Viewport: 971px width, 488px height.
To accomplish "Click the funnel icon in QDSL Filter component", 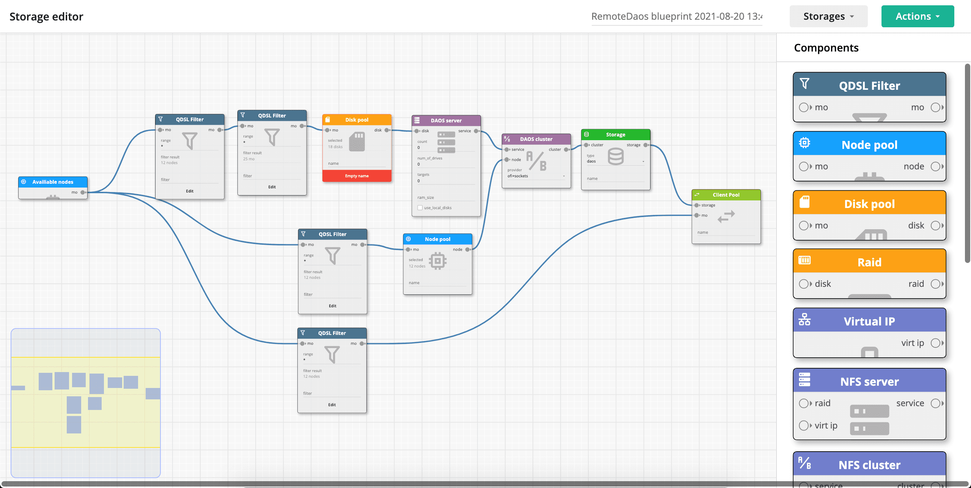I will point(804,83).
